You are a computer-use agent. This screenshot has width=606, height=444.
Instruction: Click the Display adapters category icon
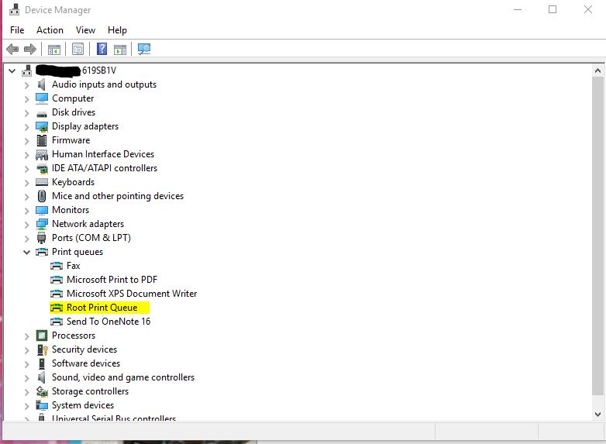[42, 126]
